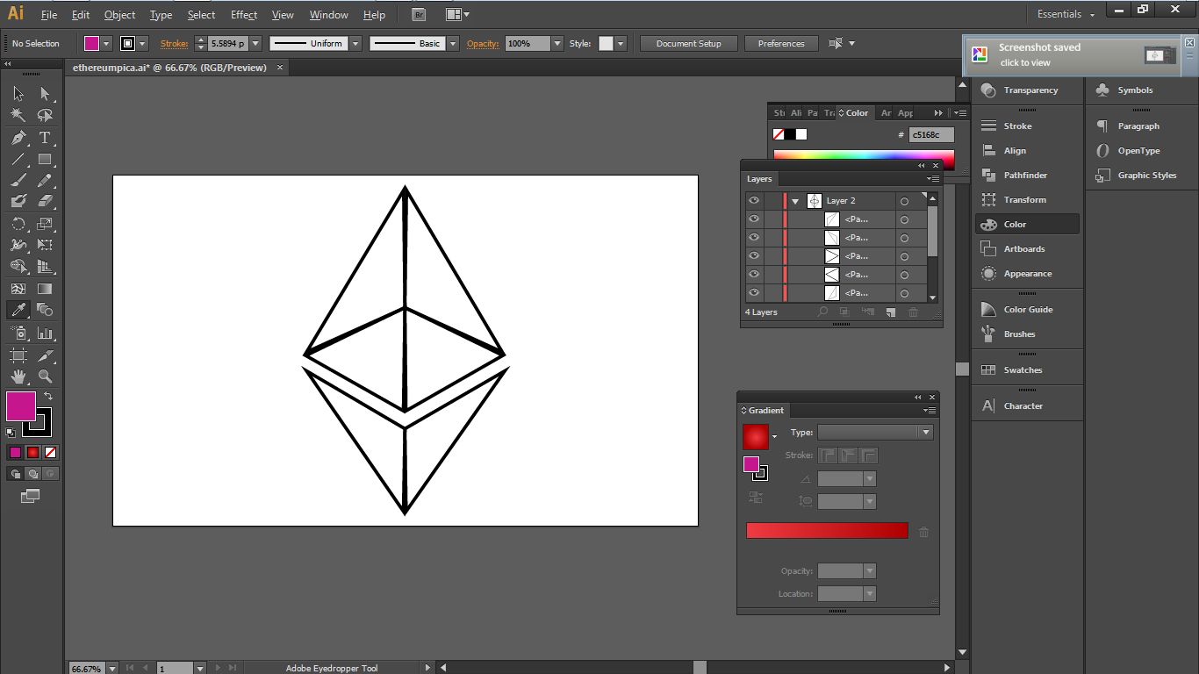Screen dimensions: 1199x674
Task: Collapse Layer 2 disclosure triangle
Action: [x=795, y=201]
